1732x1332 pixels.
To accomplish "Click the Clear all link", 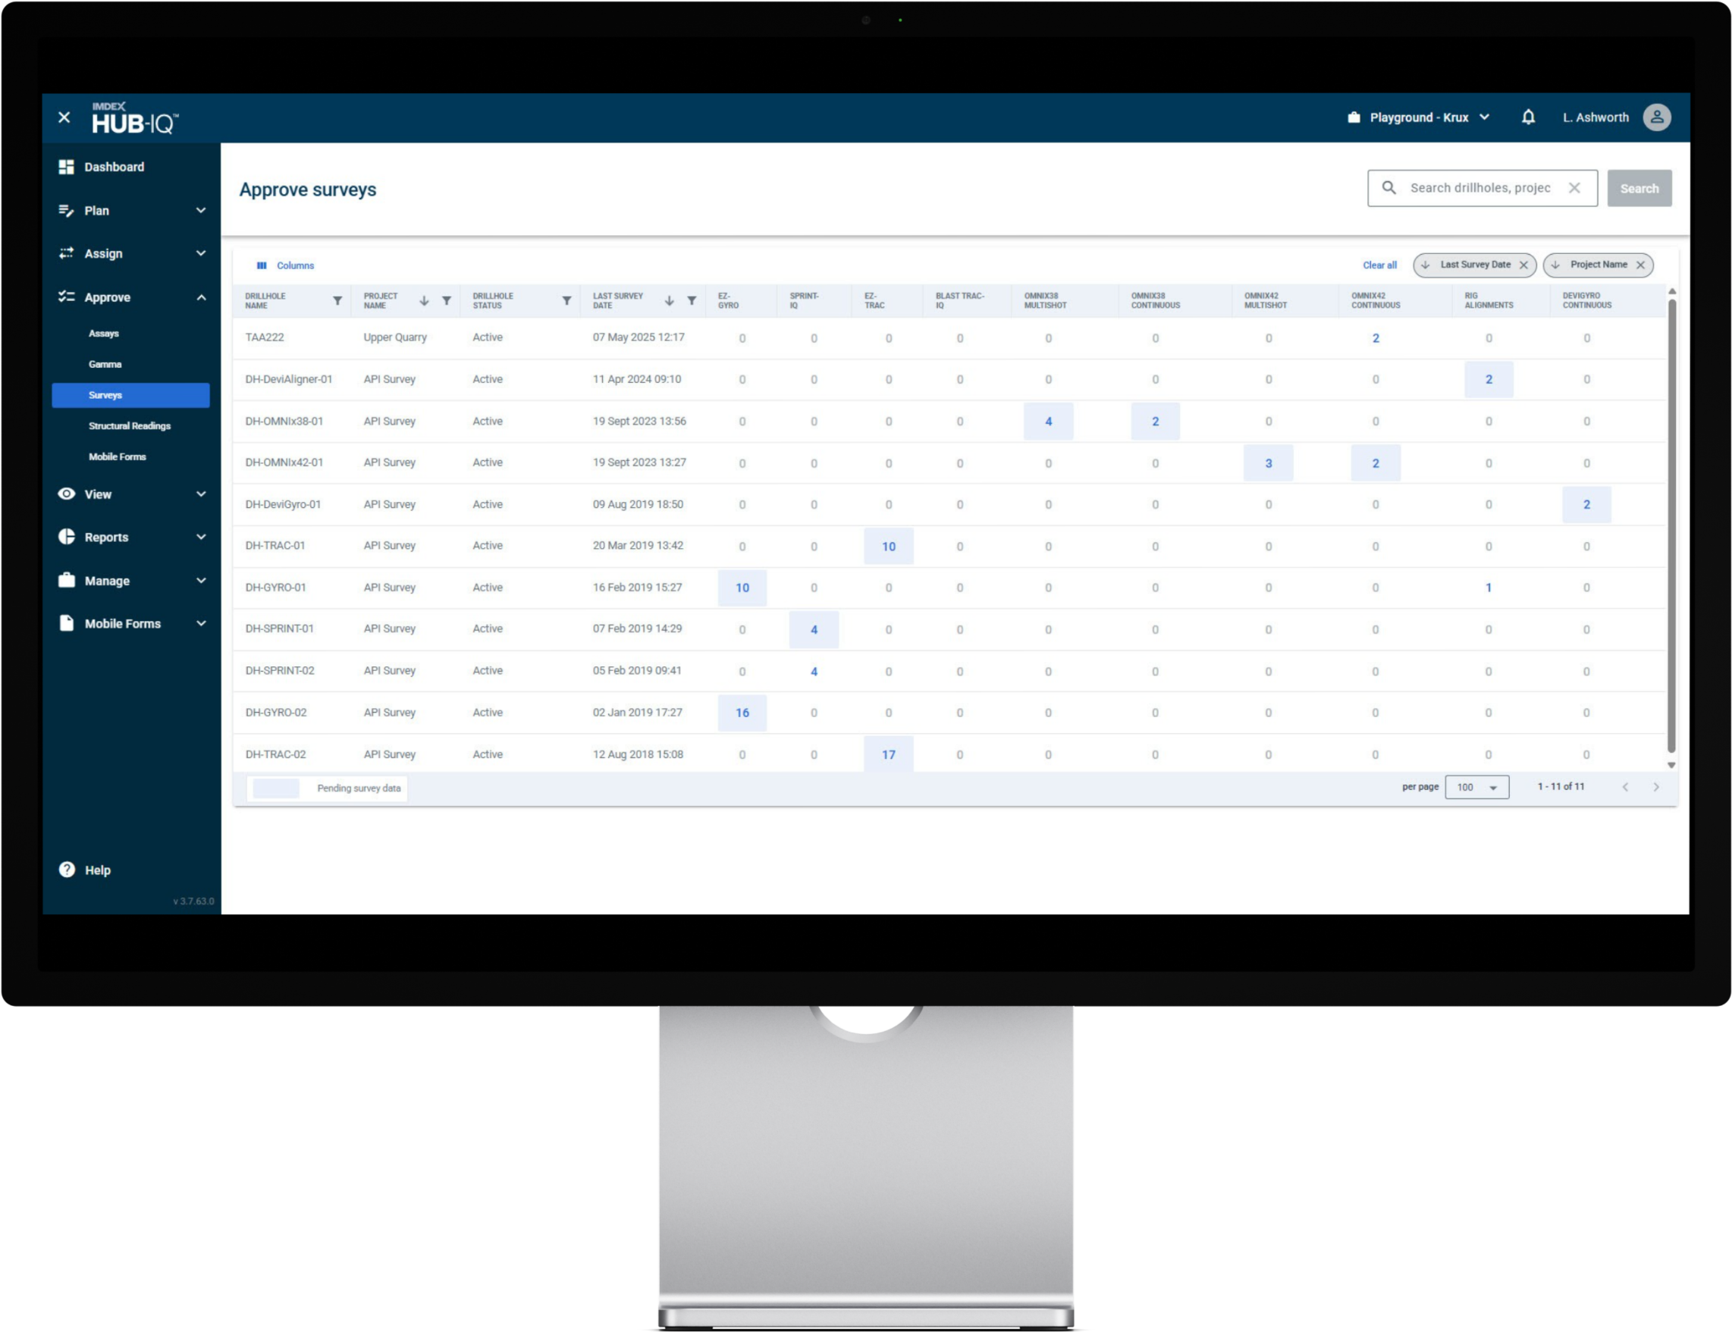I will click(x=1379, y=265).
